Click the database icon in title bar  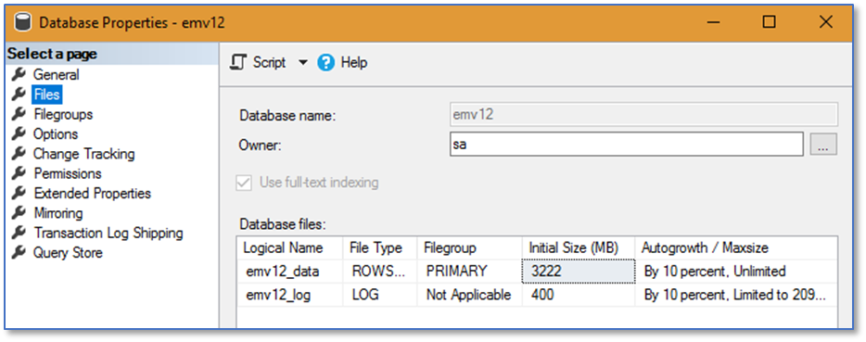click(x=22, y=22)
